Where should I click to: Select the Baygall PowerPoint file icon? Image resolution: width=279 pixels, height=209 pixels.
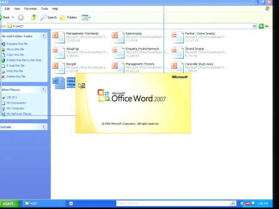coord(59,67)
